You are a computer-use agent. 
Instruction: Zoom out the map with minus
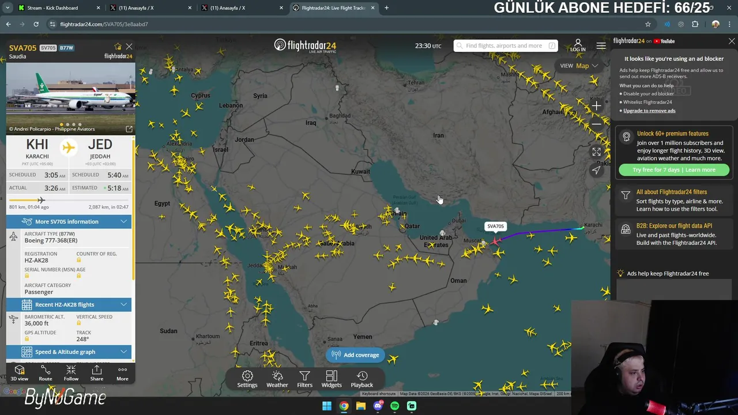coord(596,123)
